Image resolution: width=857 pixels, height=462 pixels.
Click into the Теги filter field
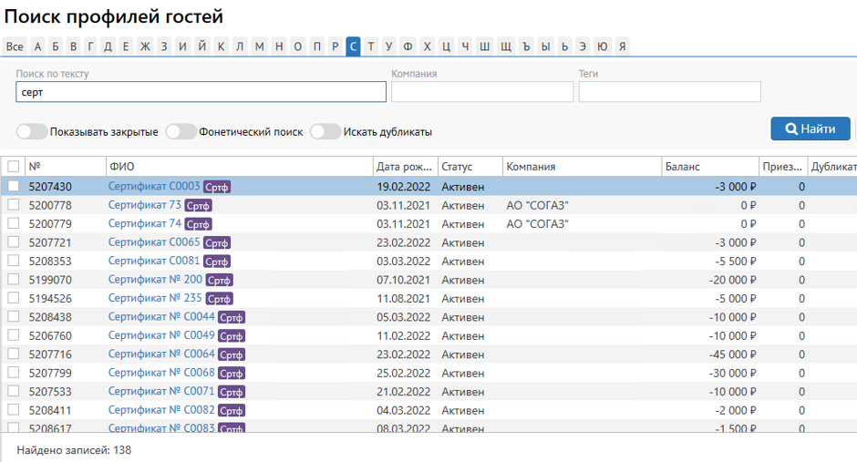(x=669, y=92)
